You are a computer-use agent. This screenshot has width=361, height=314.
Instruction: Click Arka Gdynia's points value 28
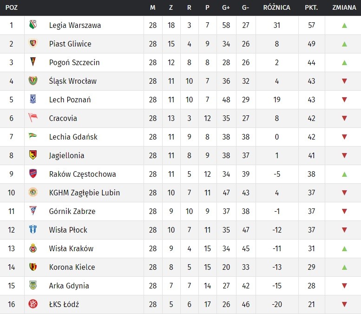click(x=311, y=286)
